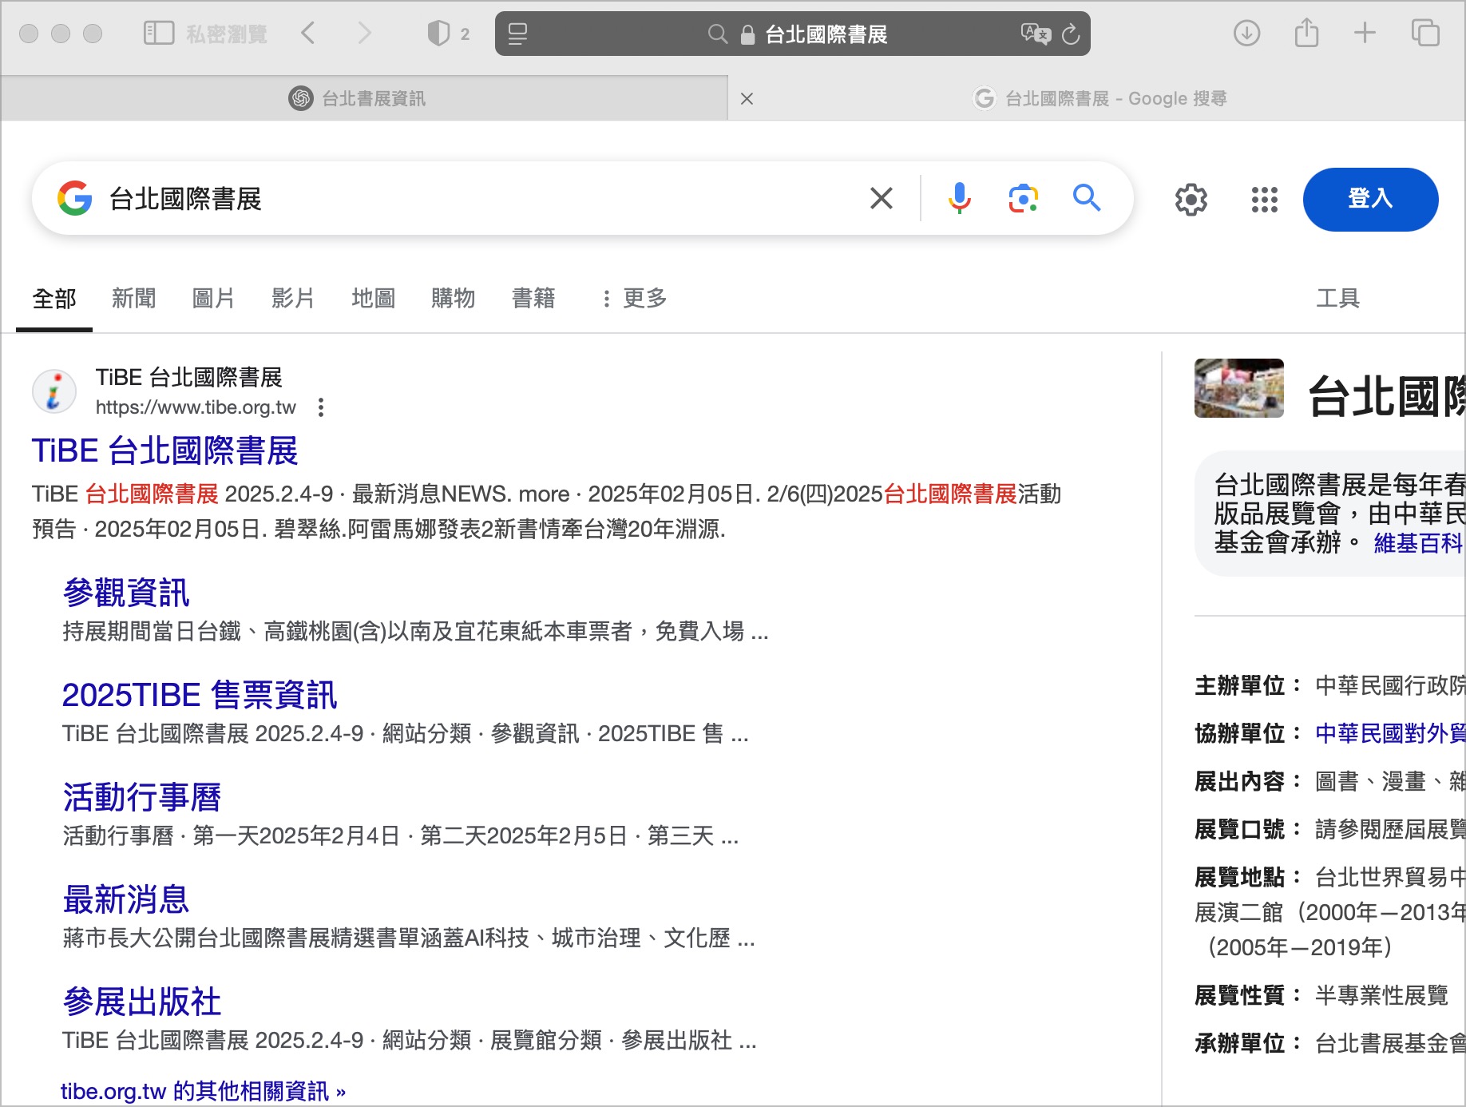The width and height of the screenshot is (1466, 1107).
Task: Open Google settings gear
Action: coord(1191,199)
